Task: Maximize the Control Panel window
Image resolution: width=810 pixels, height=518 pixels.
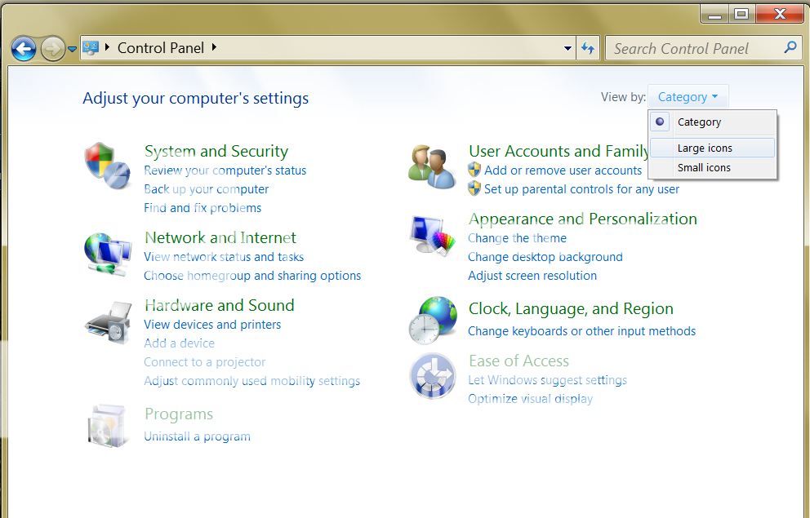Action: [741, 14]
